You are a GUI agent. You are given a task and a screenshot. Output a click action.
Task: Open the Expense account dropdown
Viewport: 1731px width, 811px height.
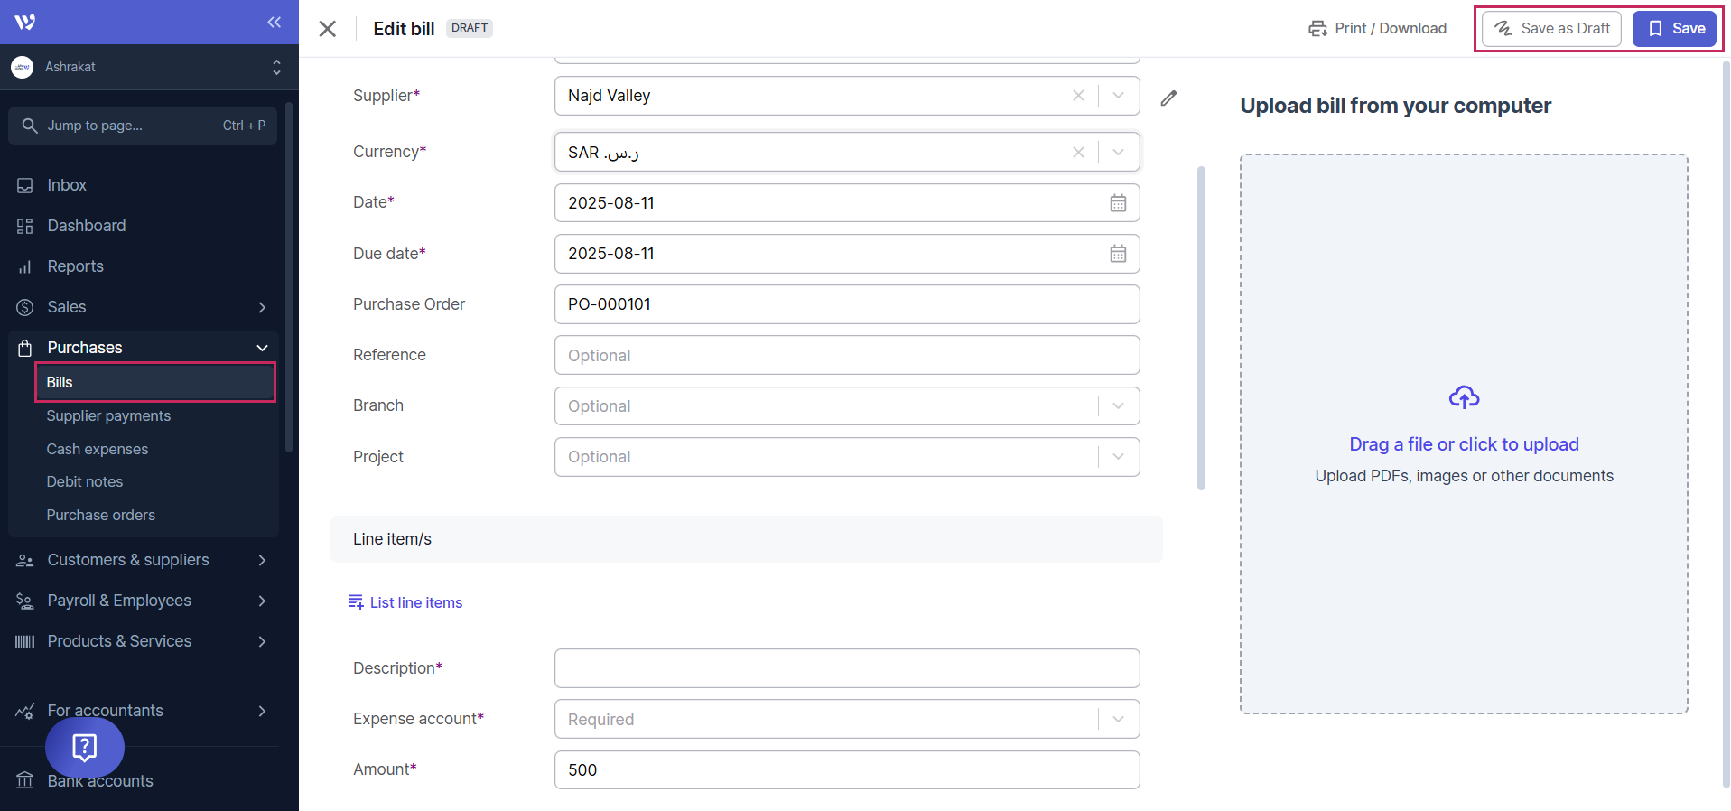[x=1118, y=720]
